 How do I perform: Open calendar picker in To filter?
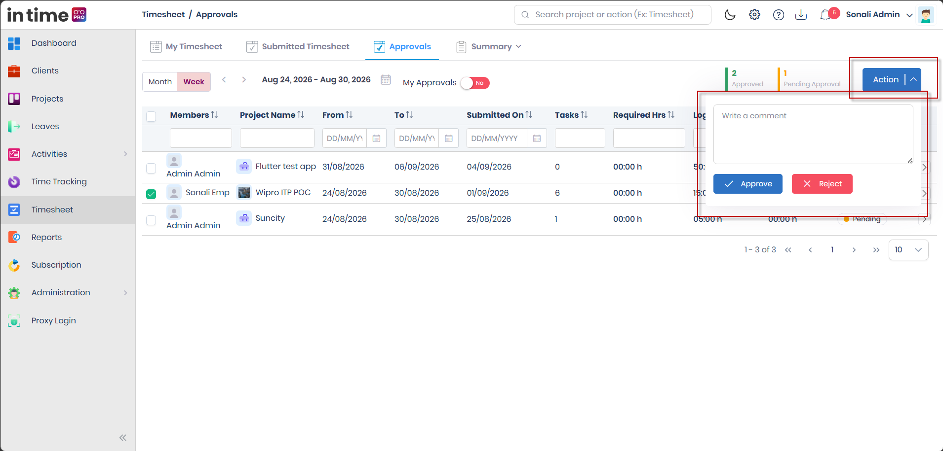click(x=448, y=139)
